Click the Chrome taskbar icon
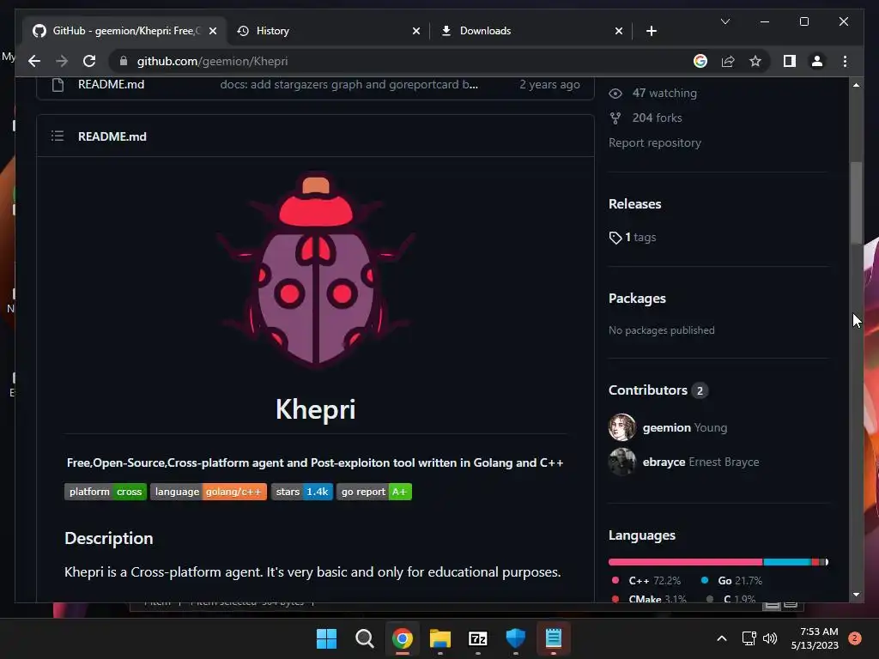The width and height of the screenshot is (879, 659). 402,638
